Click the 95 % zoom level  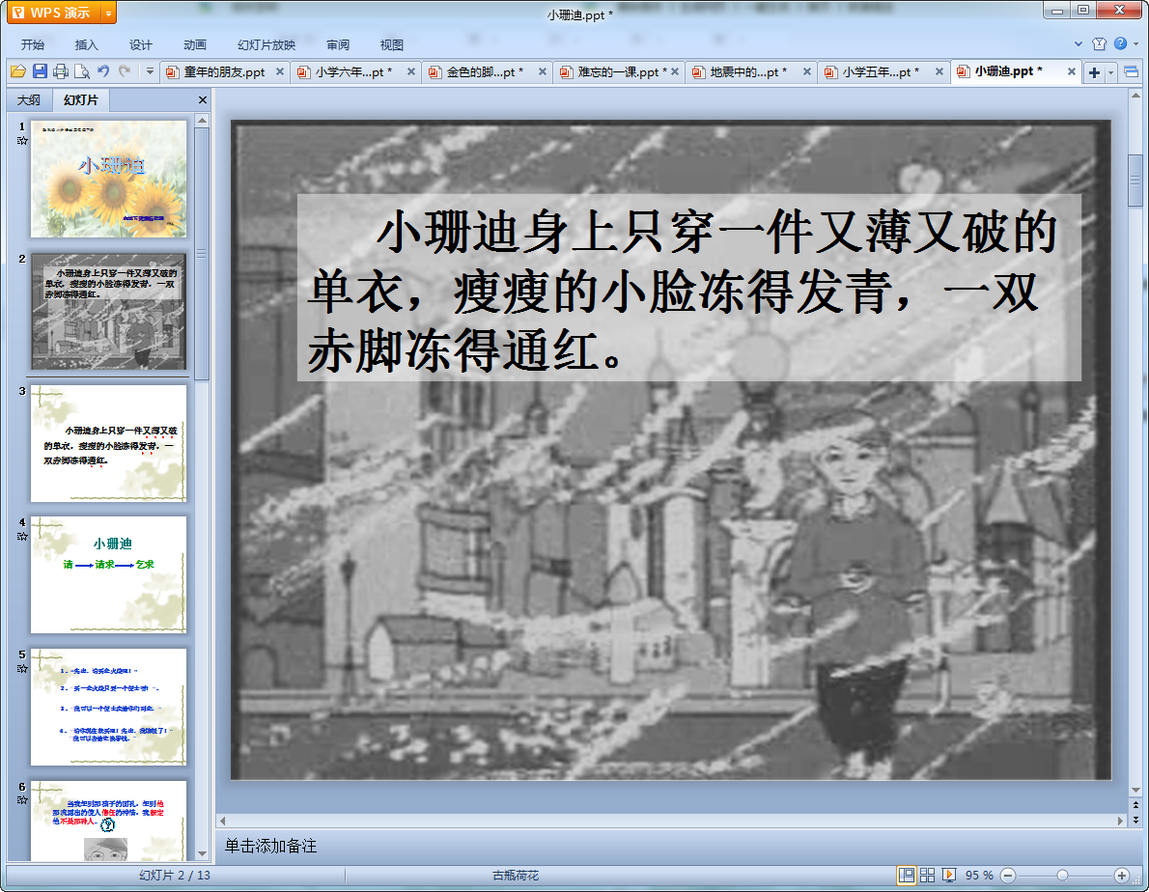point(979,876)
